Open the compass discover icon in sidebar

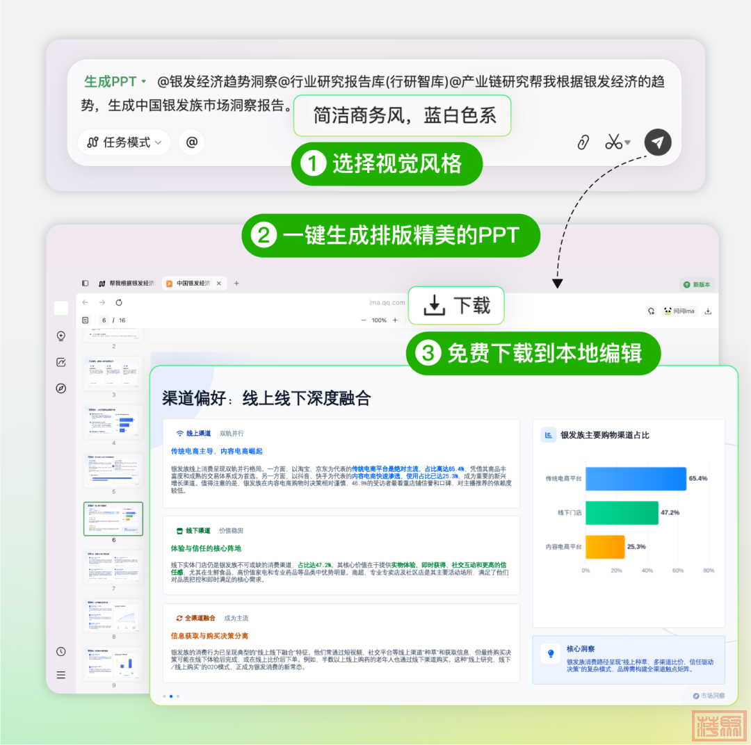[x=61, y=388]
